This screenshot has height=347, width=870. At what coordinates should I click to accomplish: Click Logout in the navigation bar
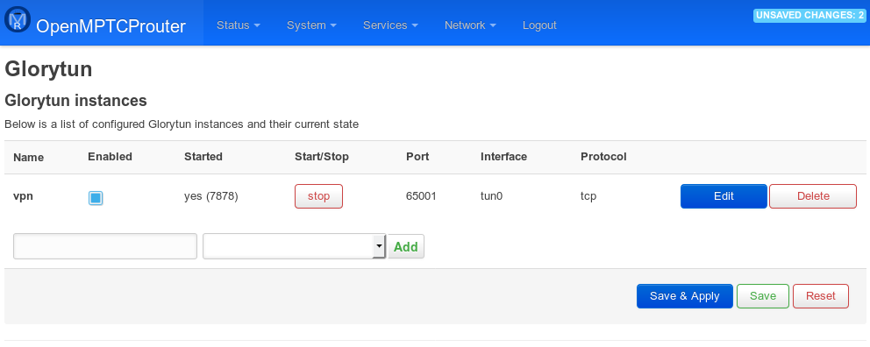point(539,25)
